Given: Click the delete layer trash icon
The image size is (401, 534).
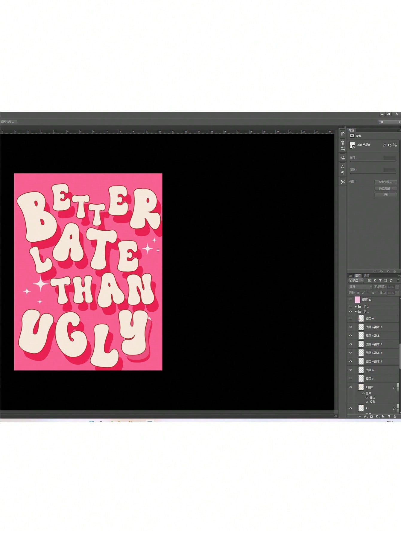Looking at the screenshot, I should coord(395,416).
